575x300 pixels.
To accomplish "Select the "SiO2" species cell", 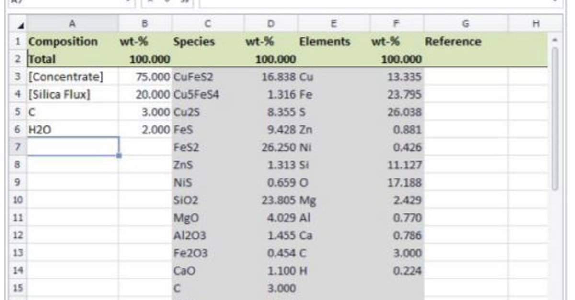I will [x=208, y=200].
